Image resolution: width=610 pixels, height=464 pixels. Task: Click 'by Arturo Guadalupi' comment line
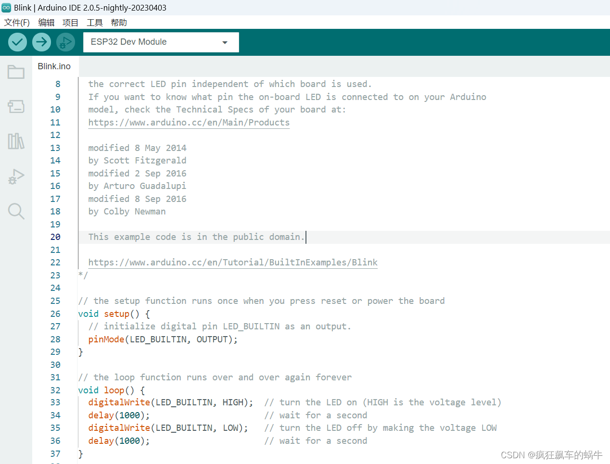(x=137, y=186)
